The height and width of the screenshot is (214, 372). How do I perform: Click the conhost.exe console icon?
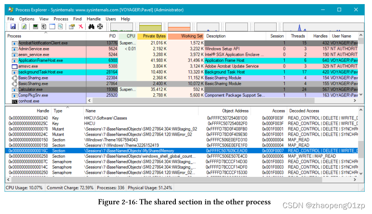(15, 102)
